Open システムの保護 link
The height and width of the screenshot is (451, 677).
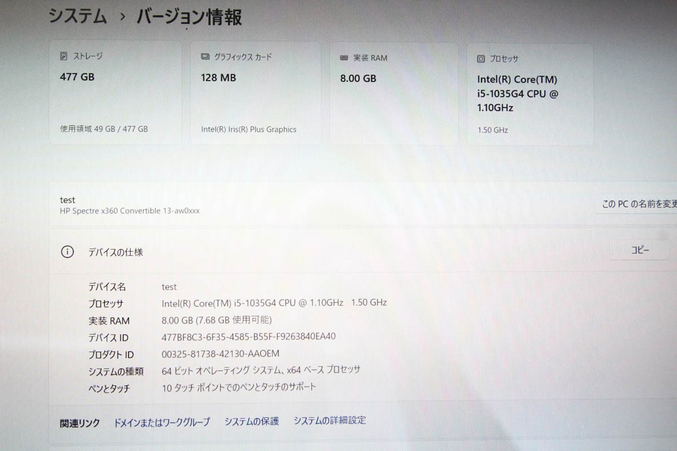(252, 421)
